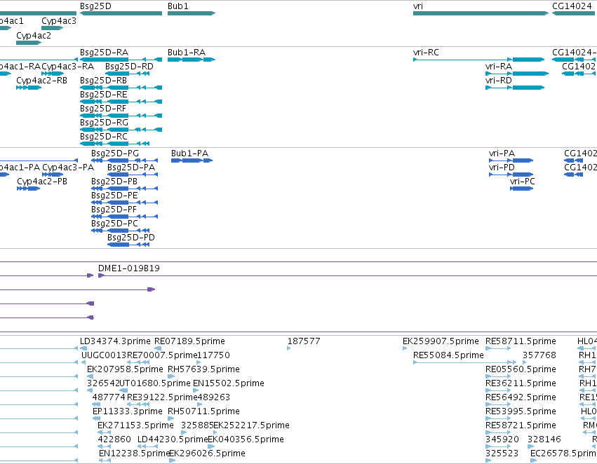The image size is (597, 464).
Task: Select the 325523 feature
Action: click(488, 460)
